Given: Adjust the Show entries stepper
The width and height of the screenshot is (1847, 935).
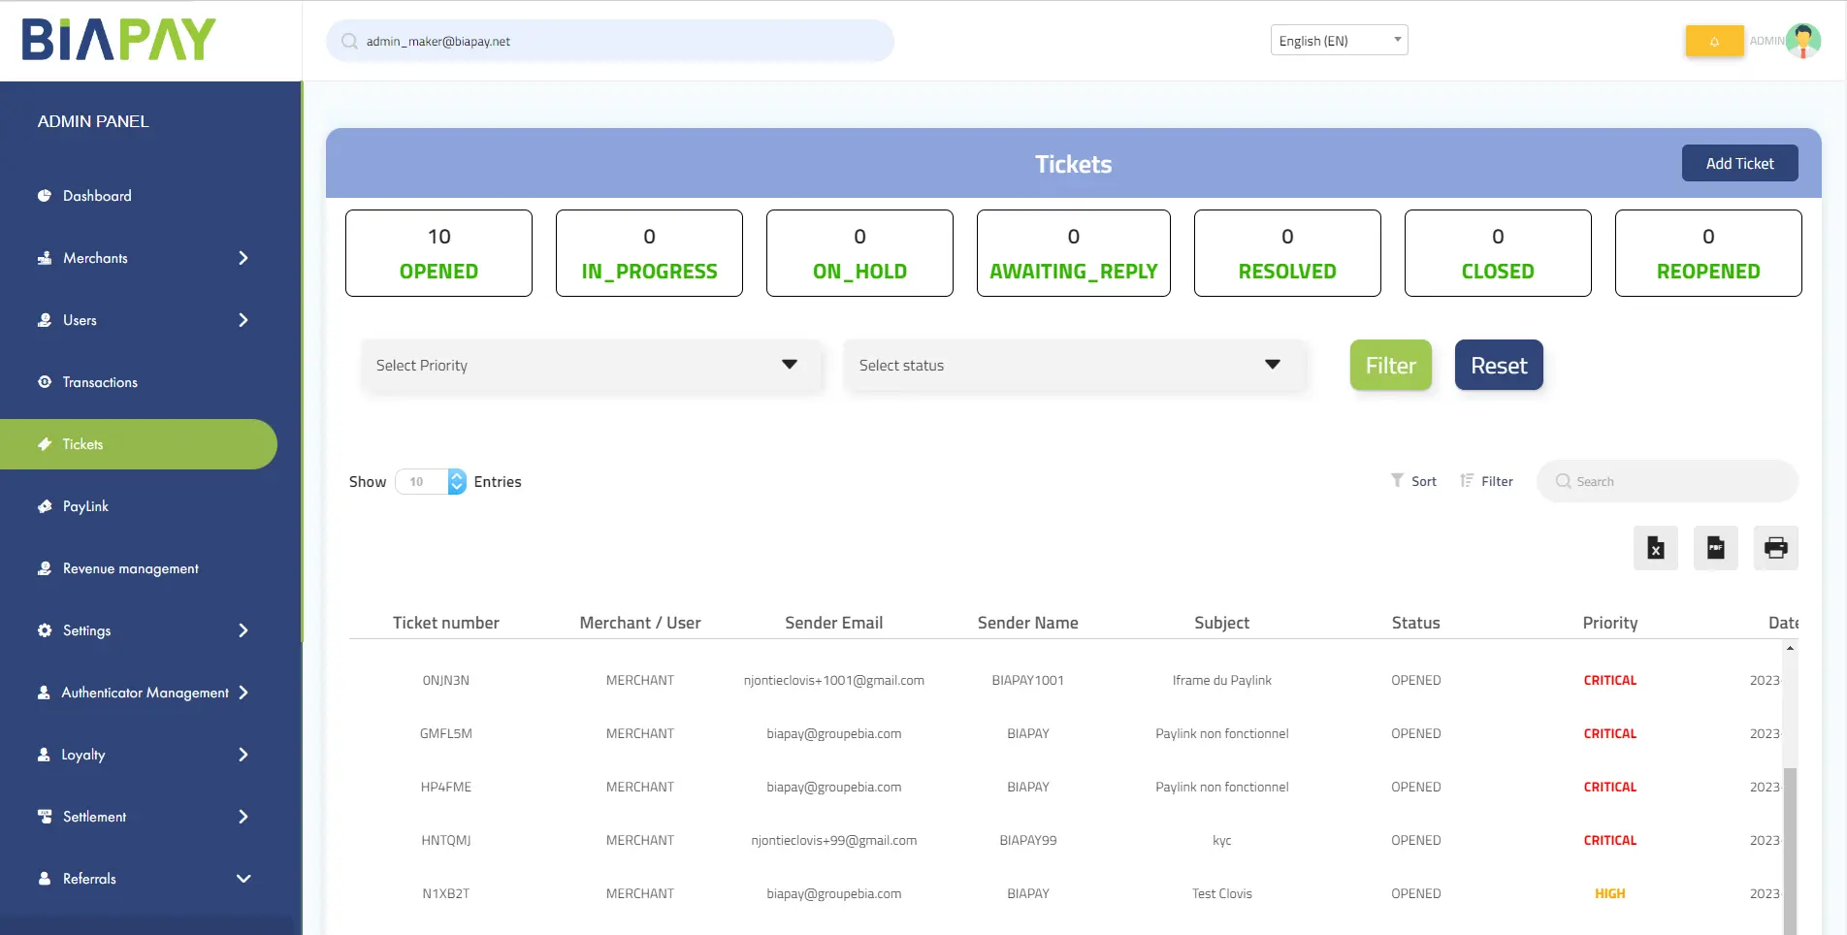Looking at the screenshot, I should (x=457, y=481).
